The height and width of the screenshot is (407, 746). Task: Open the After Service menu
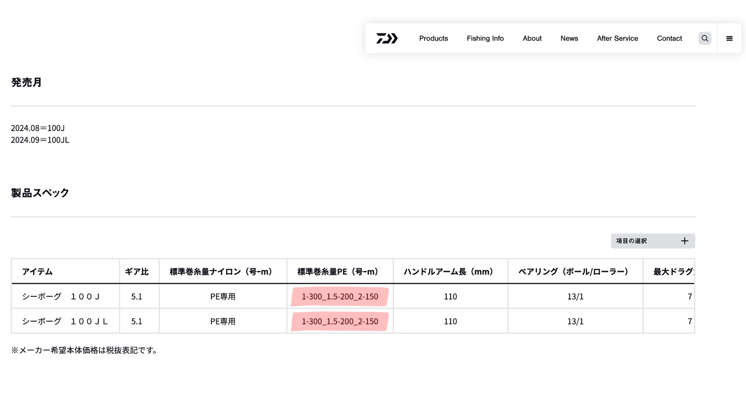click(x=617, y=38)
